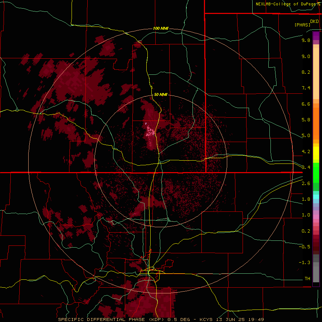
Task: Click the 9.8 scale value
Action: pos(306,40)
